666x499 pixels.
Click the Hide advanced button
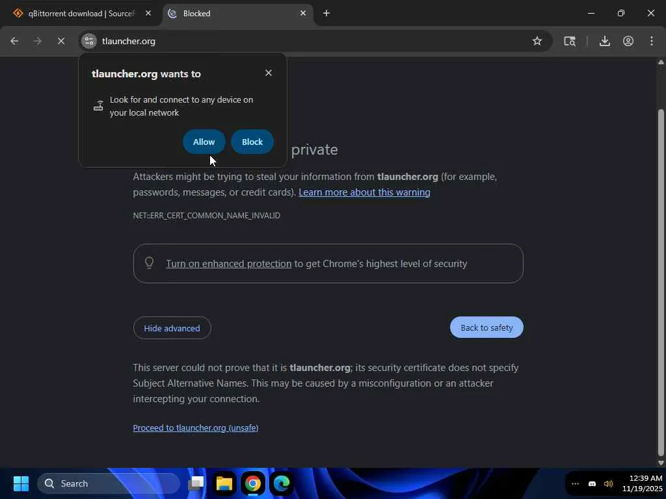172,328
